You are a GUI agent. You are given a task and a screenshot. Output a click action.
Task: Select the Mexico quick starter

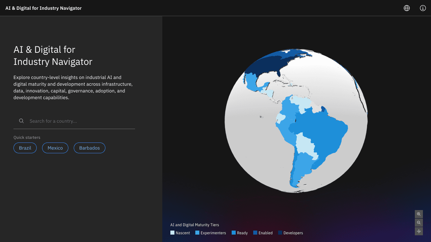pyautogui.click(x=55, y=148)
